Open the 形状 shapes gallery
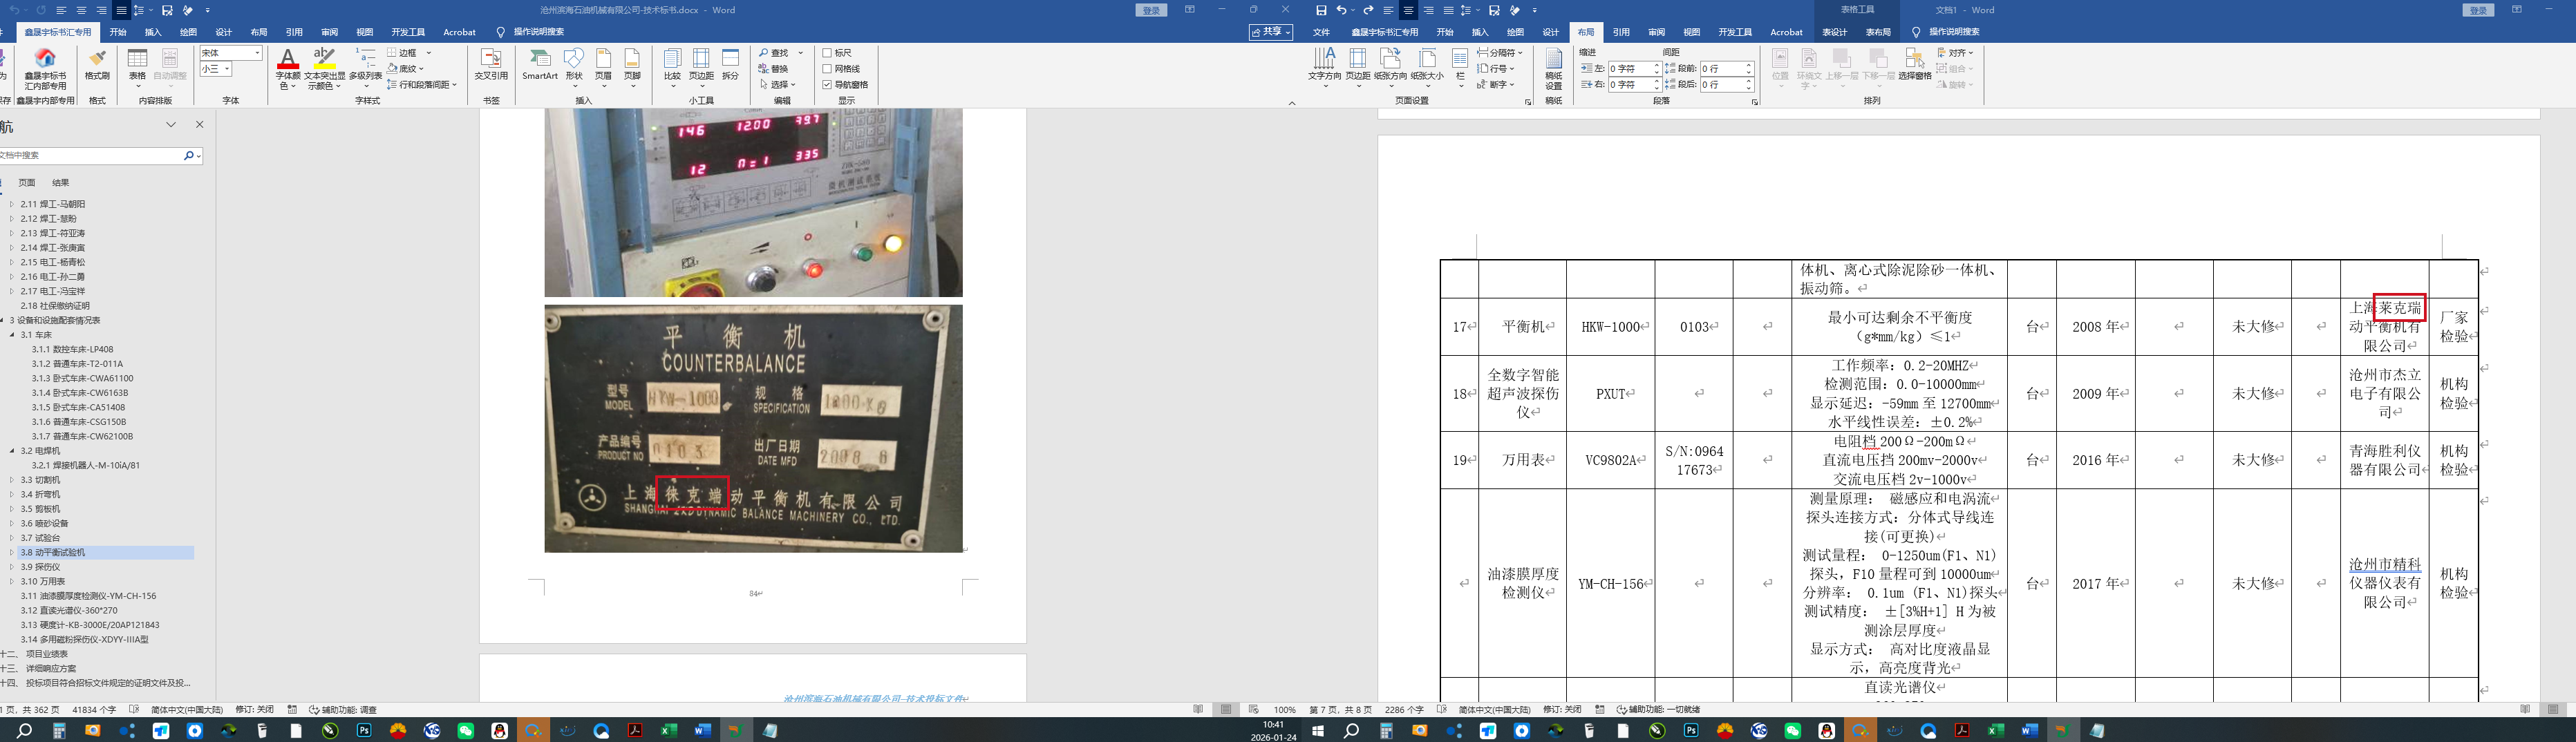 pos(574,68)
